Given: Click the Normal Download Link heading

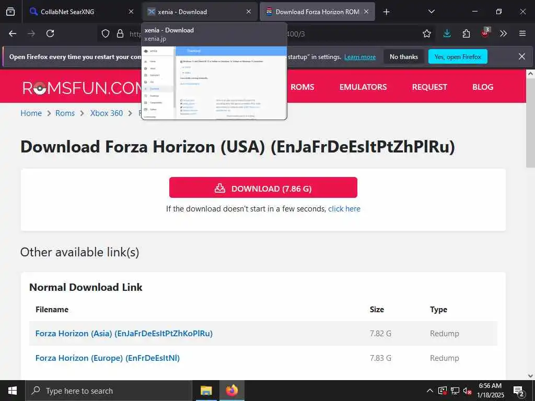Looking at the screenshot, I should (x=86, y=287).
